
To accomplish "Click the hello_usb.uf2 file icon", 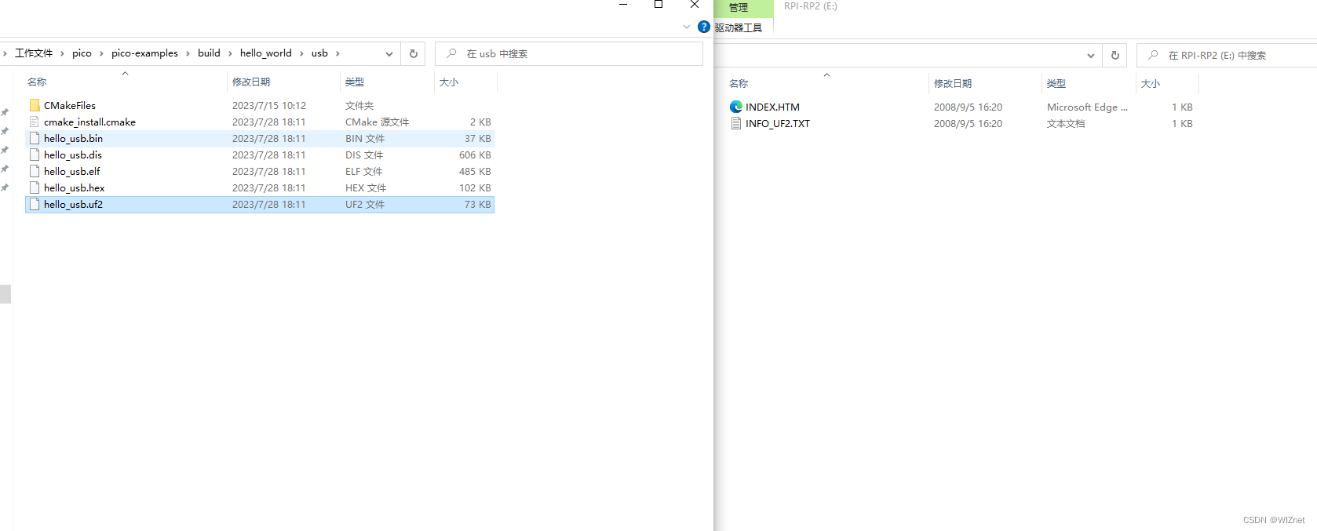I will point(35,204).
